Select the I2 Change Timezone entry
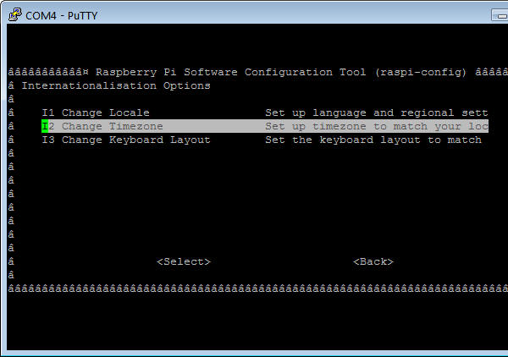The height and width of the screenshot is (357, 508). click(x=265, y=126)
